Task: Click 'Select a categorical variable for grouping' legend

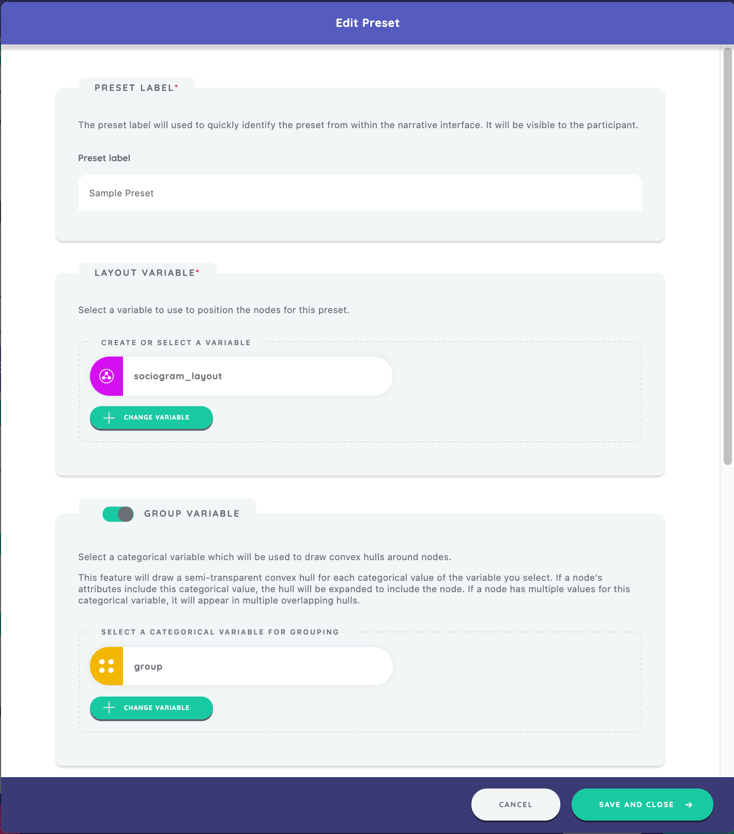Action: coord(220,632)
